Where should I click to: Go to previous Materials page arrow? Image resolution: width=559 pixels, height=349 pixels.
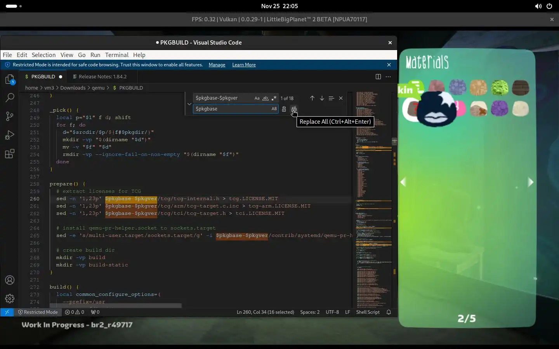[x=403, y=182]
